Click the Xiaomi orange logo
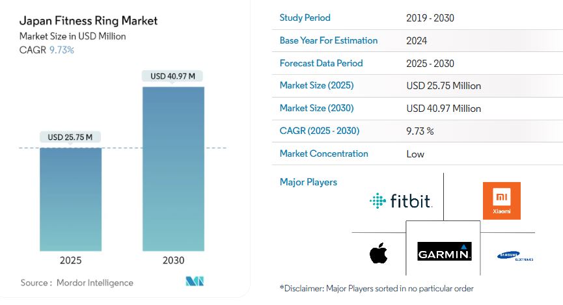The image size is (563, 305). 501,200
